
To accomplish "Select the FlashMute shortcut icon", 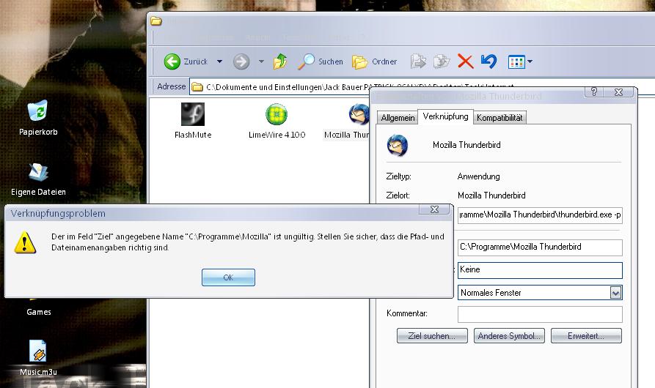I will 193,113.
